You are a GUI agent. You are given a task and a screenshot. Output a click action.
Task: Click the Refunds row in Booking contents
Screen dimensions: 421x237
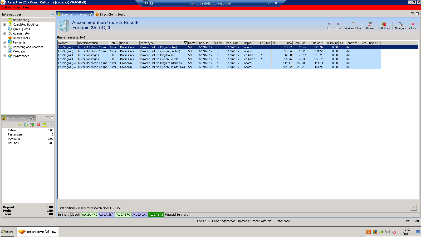point(28,143)
